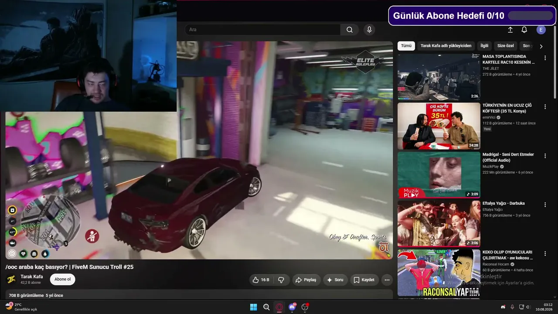Click the 24:28 çiğ köfte thumbnail
558x314 pixels.
439,126
